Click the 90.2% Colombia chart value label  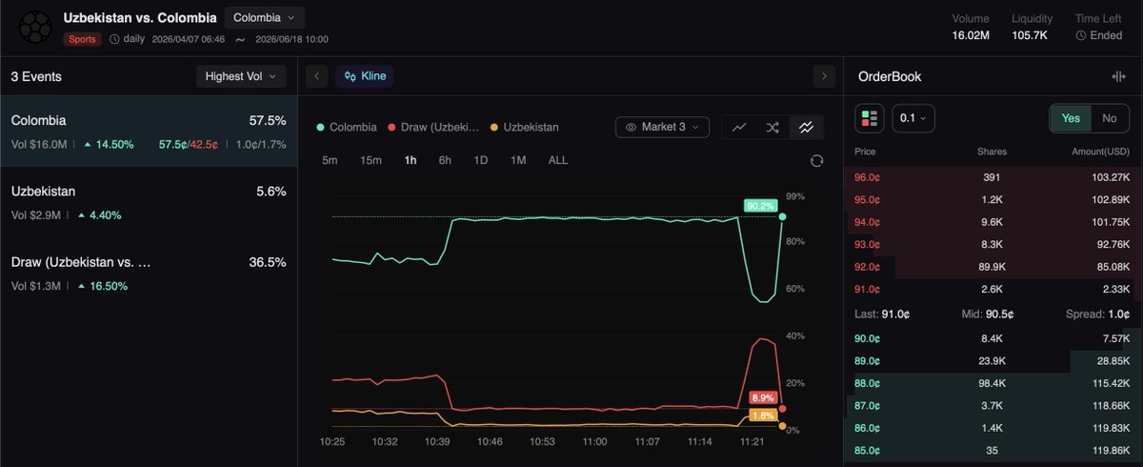760,205
